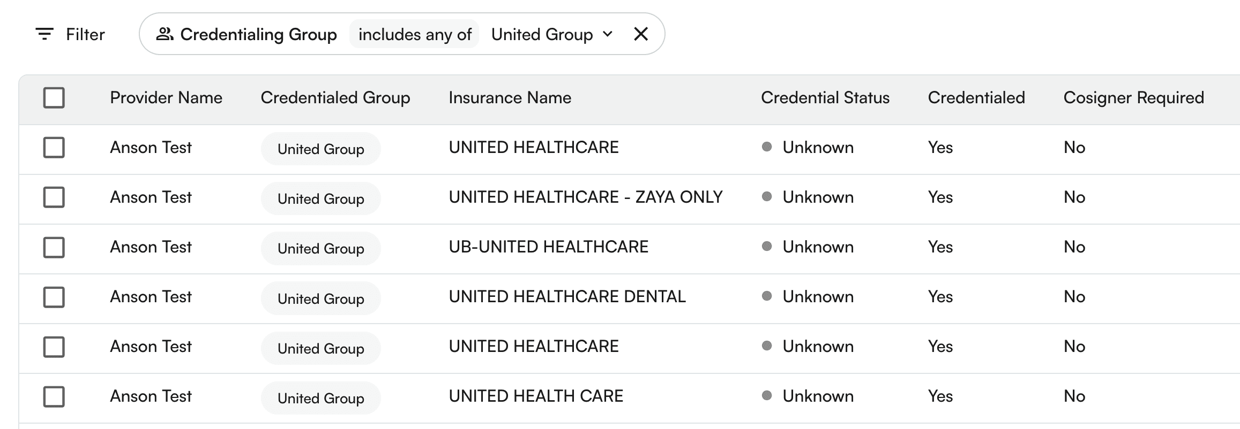Image resolution: width=1240 pixels, height=429 pixels.
Task: Toggle the select-all checkbox in header
Action: point(54,98)
